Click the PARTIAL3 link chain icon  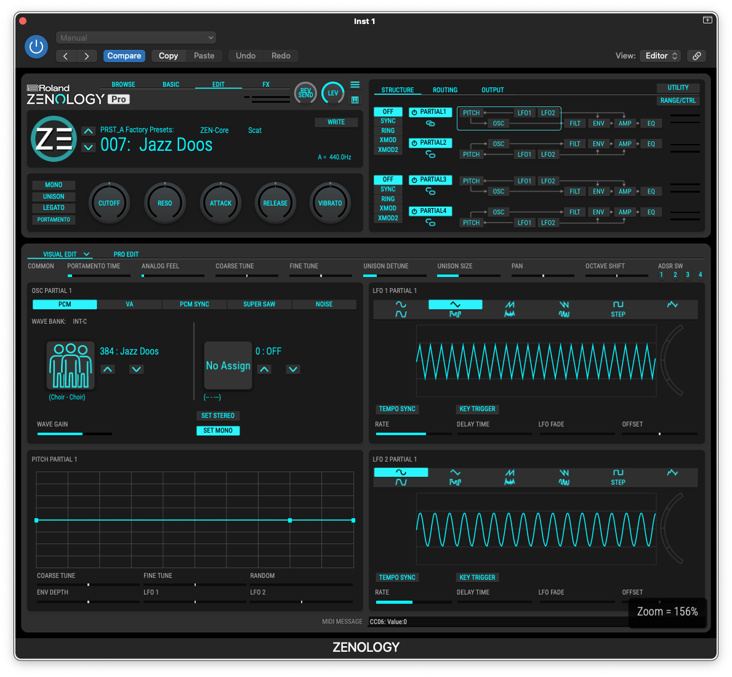[x=430, y=191]
